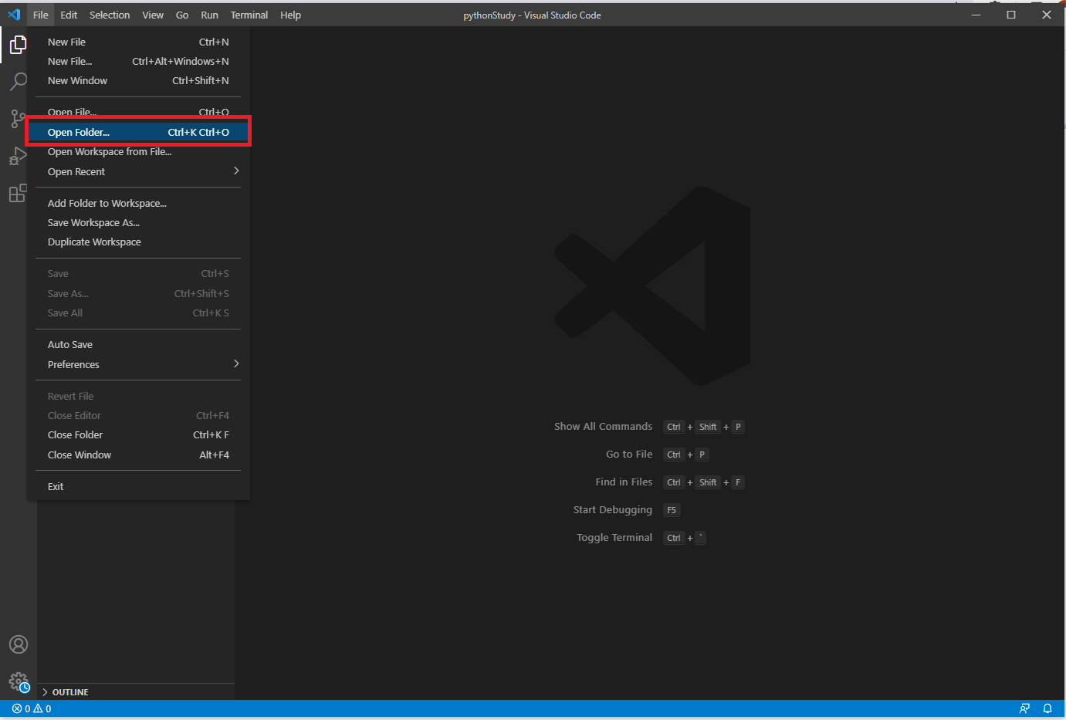Image resolution: width=1066 pixels, height=720 pixels.
Task: Choose New Window
Action: click(x=139, y=80)
